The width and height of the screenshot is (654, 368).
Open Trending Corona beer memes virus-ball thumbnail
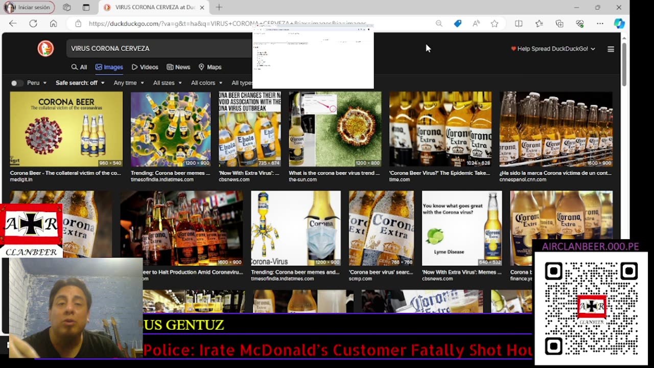(171, 129)
